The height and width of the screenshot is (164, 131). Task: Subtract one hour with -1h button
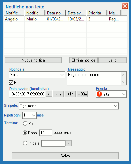(58, 94)
